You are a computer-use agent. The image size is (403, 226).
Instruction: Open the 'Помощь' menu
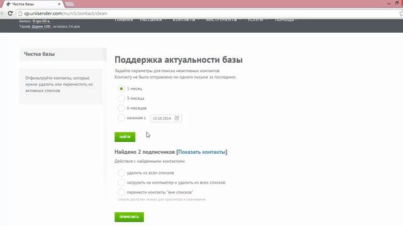click(x=285, y=20)
